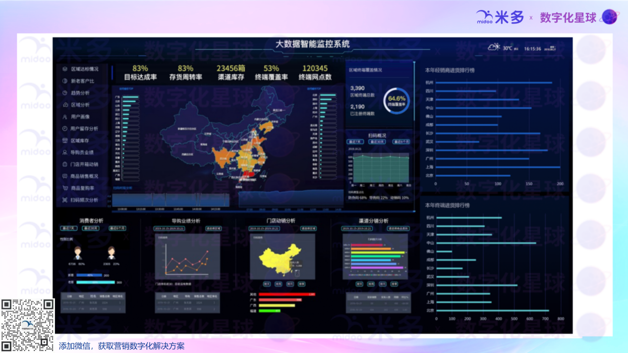Click the date range button in 导购业绩分析
The image size is (628, 353).
pyautogui.click(x=169, y=229)
